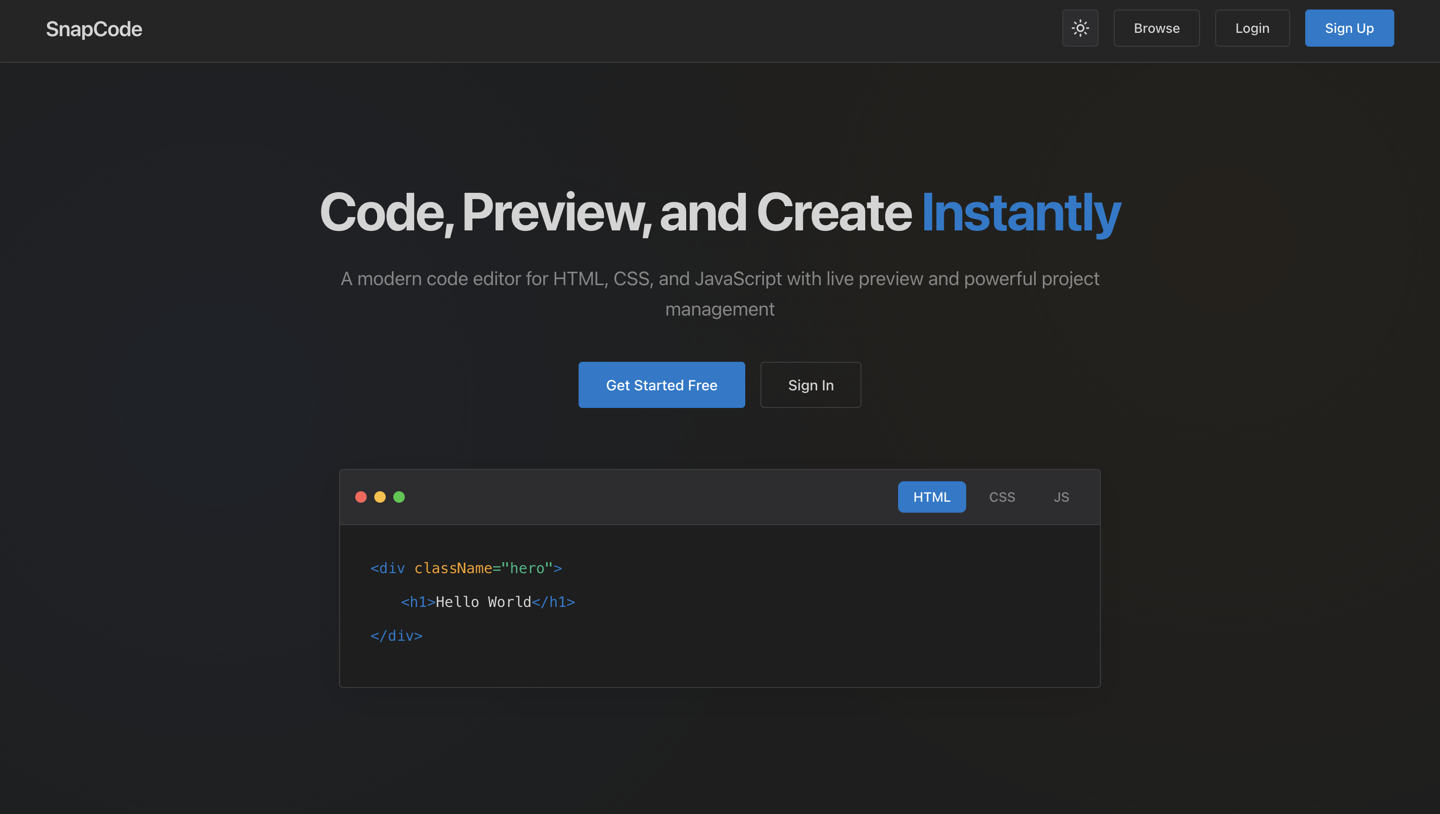The width and height of the screenshot is (1440, 814).
Task: Toggle the light/dark theme sun icon
Action: 1080,28
